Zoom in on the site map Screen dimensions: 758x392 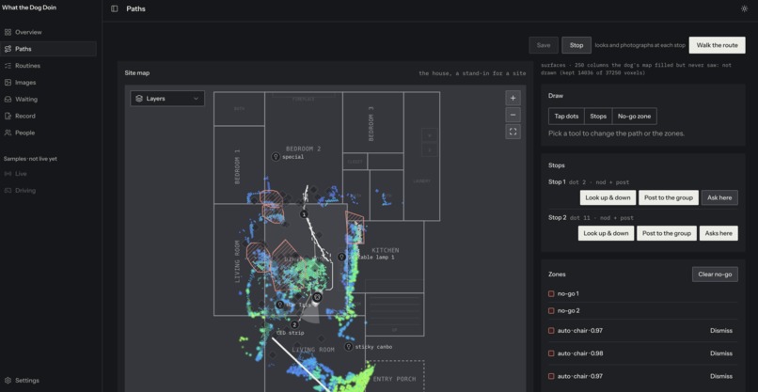pos(513,98)
